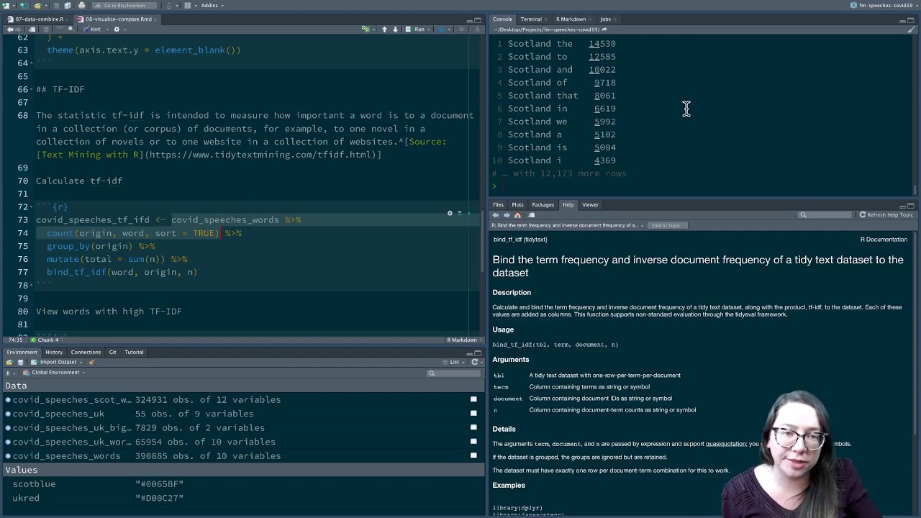Open find and replace with the magnifier icon
Viewport: 921px width, 518px height.
click(x=71, y=29)
